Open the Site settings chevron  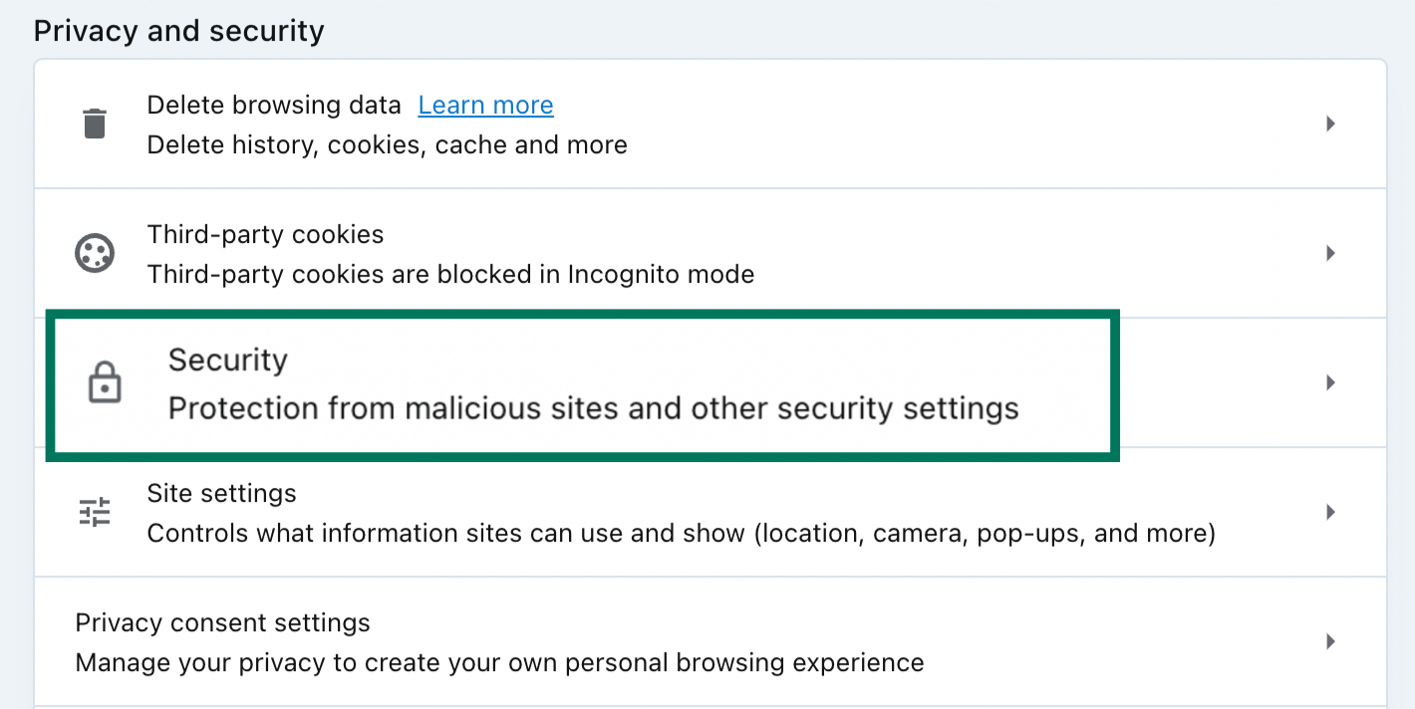pos(1330,512)
